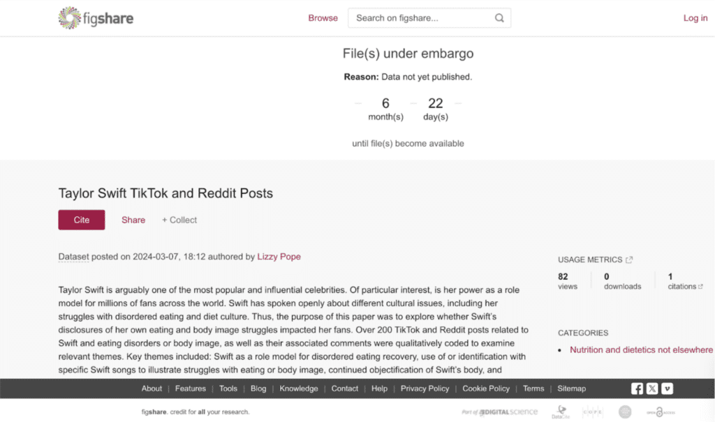The image size is (715, 422).
Task: Click inside the figshare search field
Action: click(419, 17)
